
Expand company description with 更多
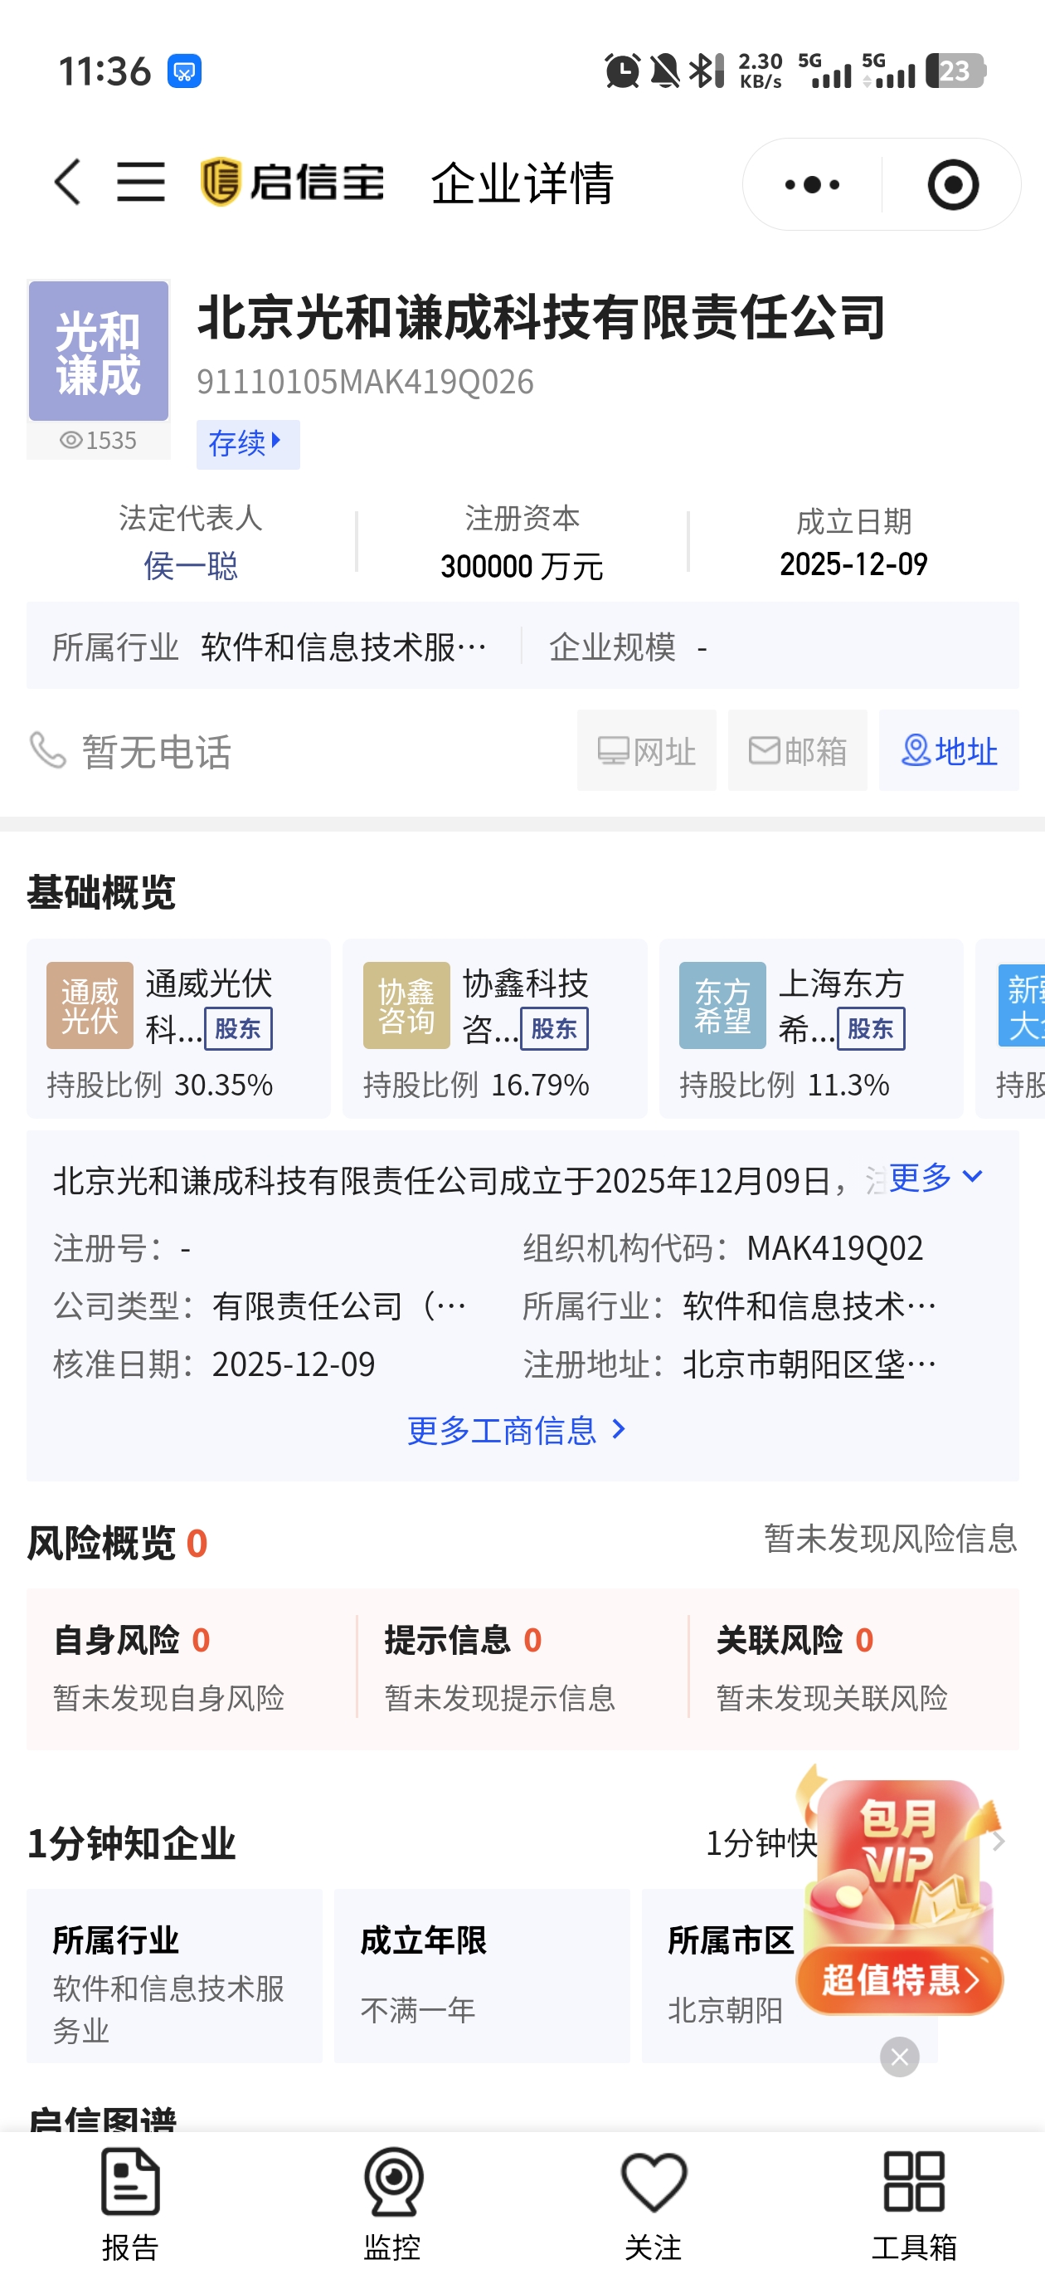tap(935, 1178)
